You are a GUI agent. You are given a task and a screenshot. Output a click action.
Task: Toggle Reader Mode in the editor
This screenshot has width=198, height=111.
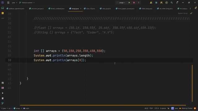[x=183, y=13]
